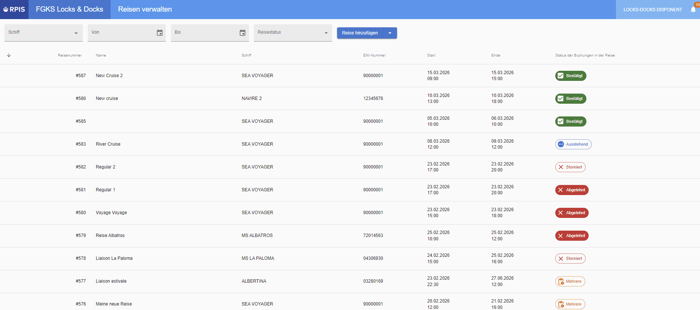700x310 pixels.
Task: Select trip name New Cruise 2
Action: (109, 76)
